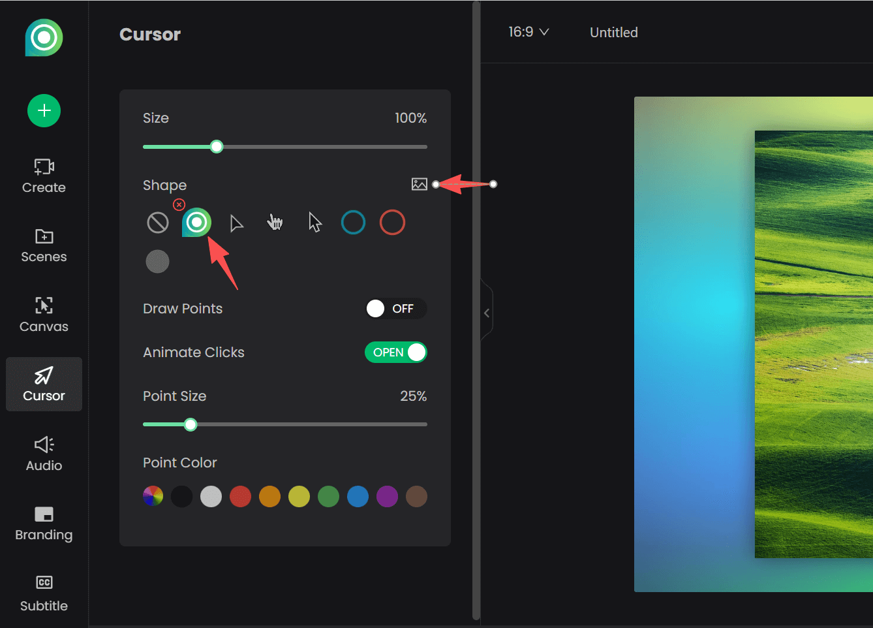Open the Audio panel
This screenshot has height=628, width=873.
point(43,454)
